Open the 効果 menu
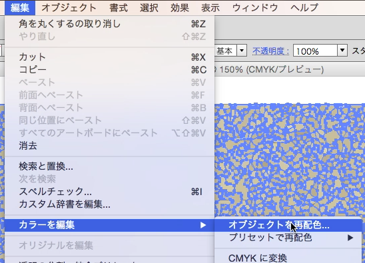 tap(180, 8)
